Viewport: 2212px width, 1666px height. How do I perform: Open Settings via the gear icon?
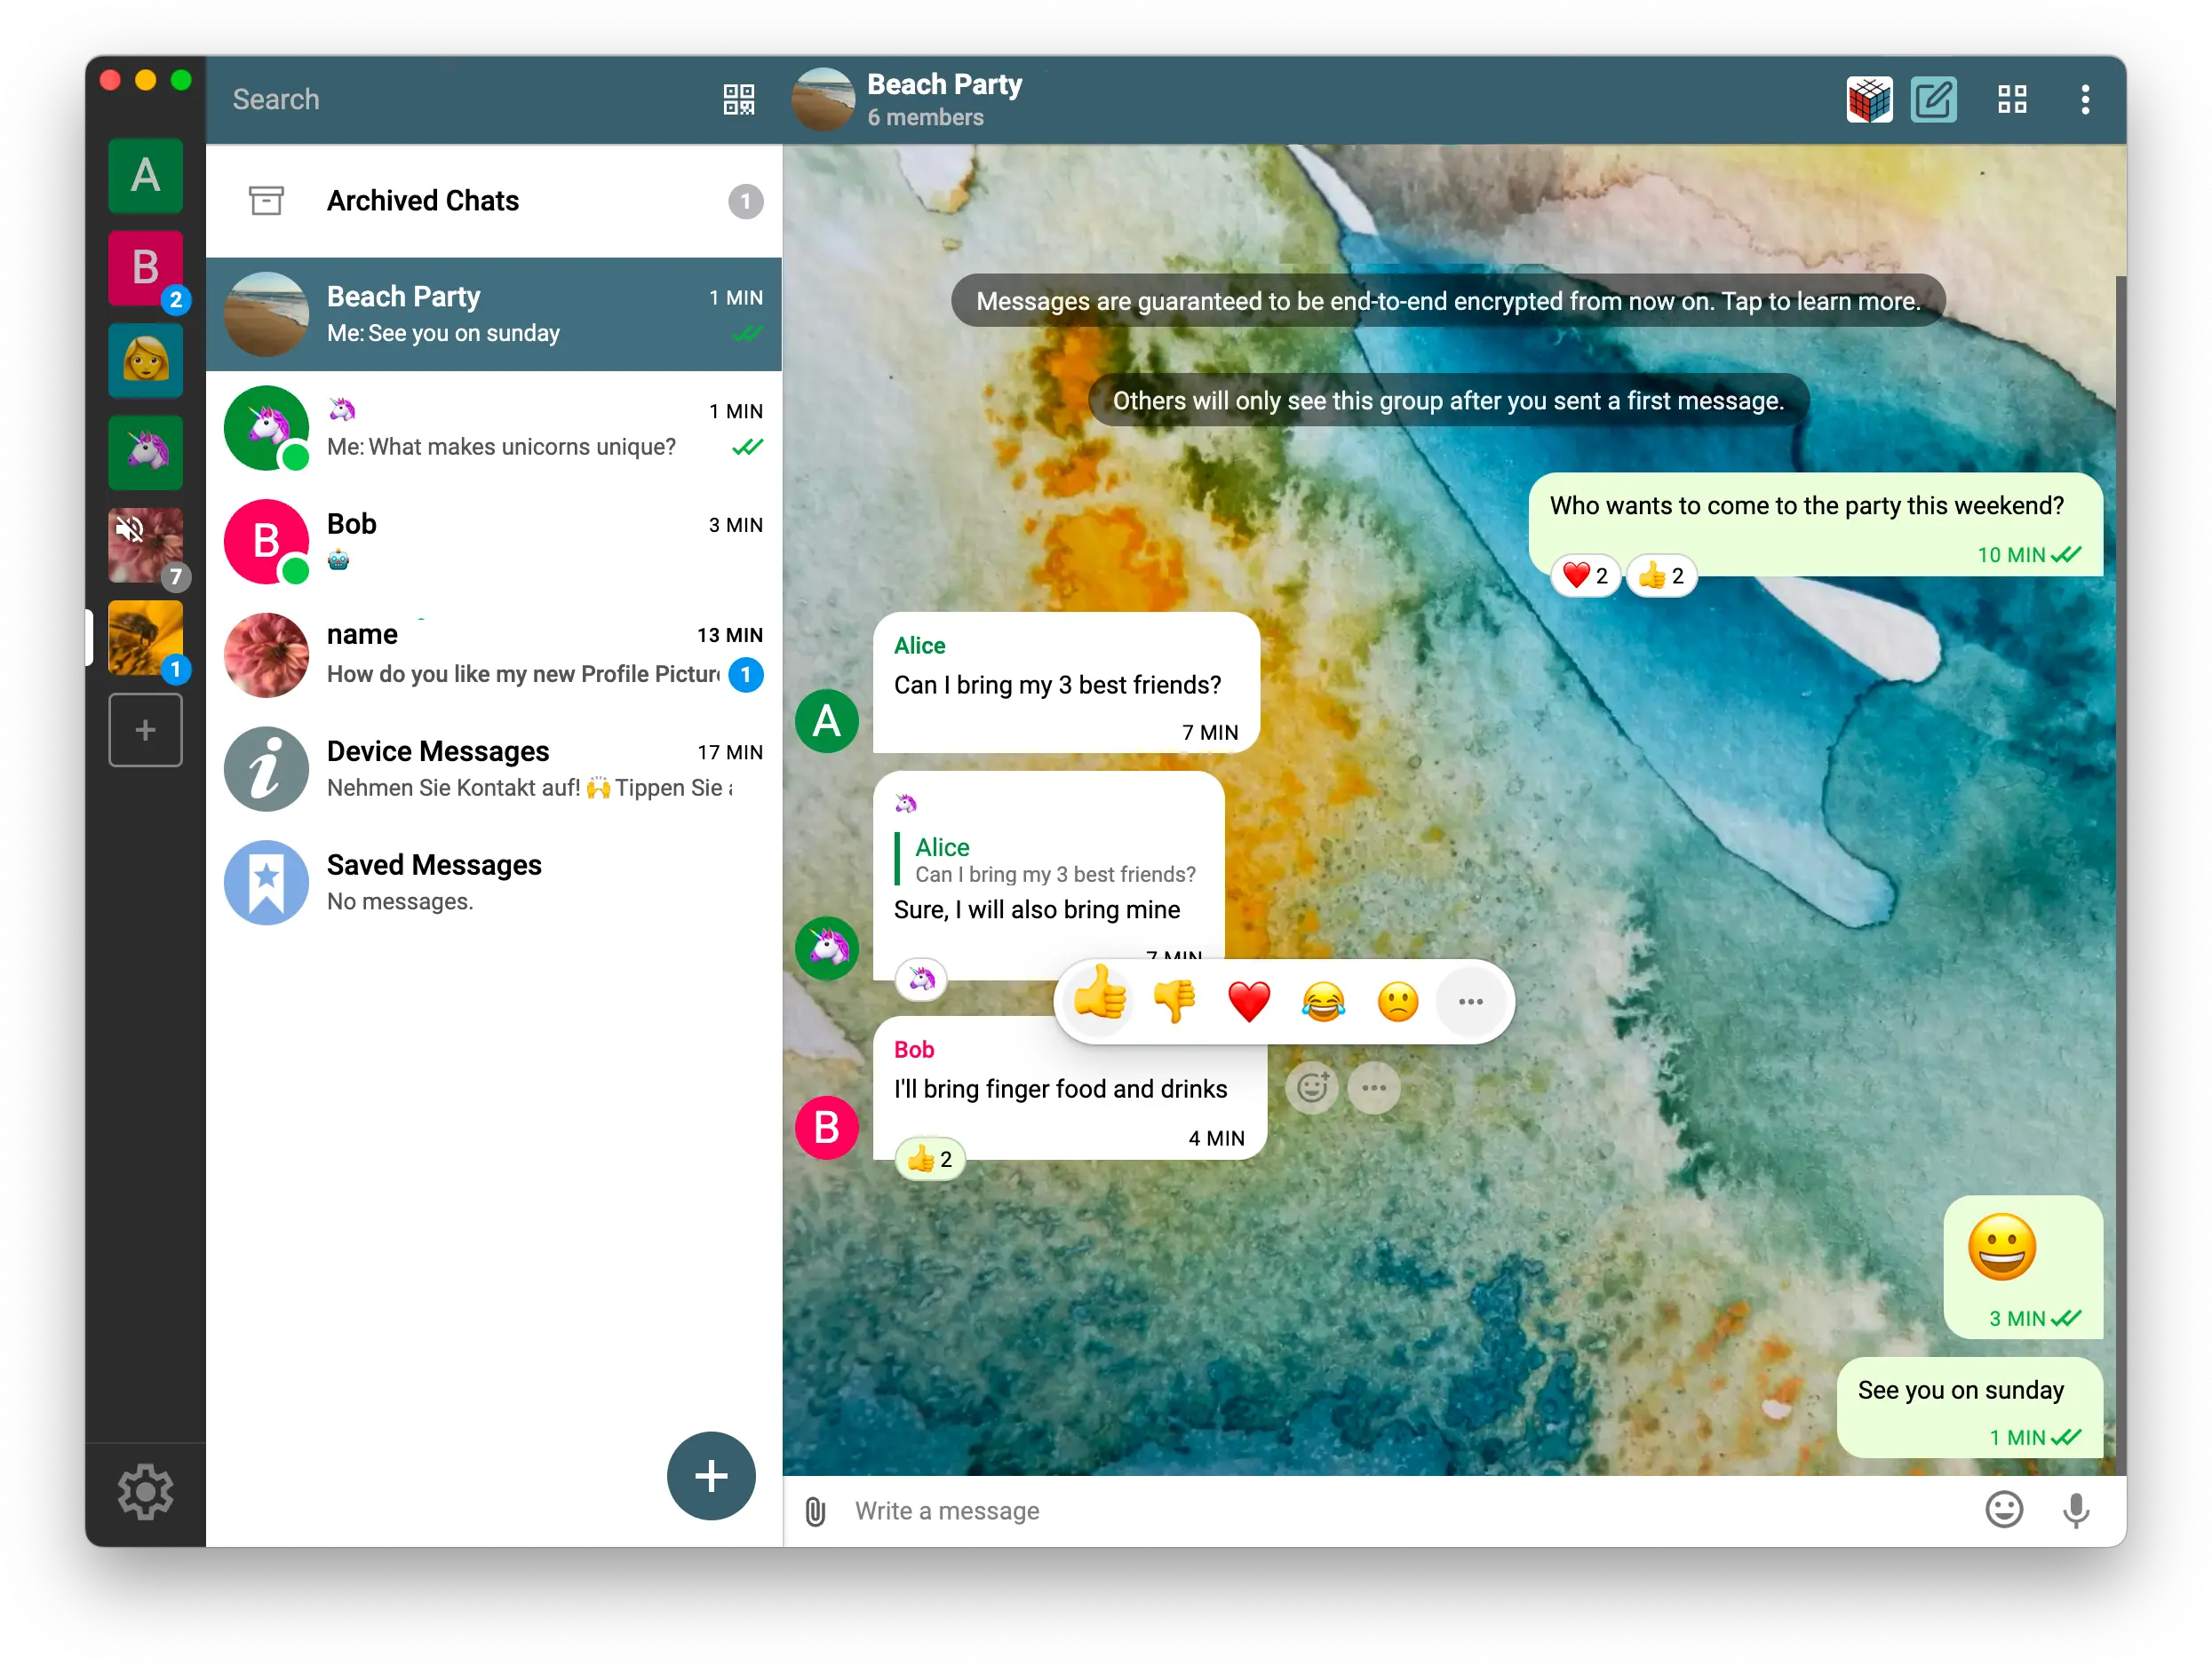pos(146,1493)
